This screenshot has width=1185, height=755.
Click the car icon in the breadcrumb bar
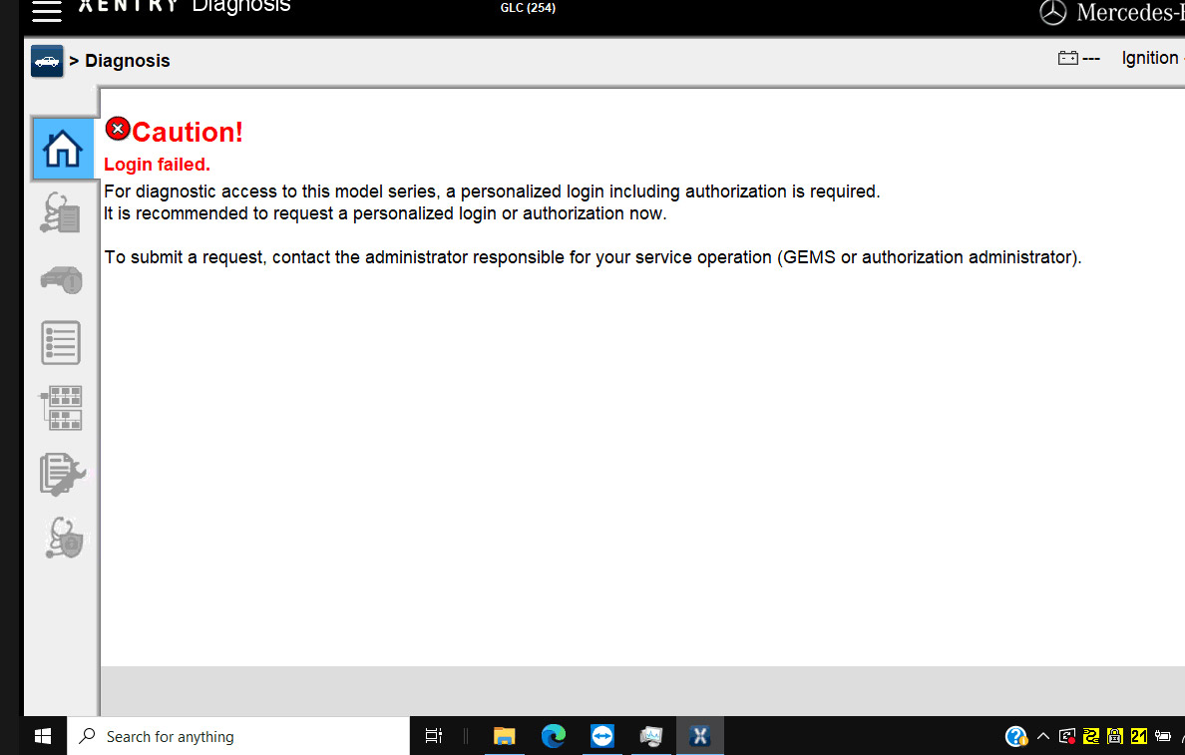pos(47,61)
